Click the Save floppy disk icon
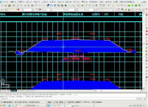148x107 pixels. coord(9,6)
